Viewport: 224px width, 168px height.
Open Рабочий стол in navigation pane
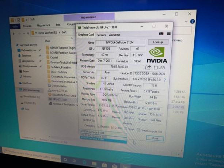(27, 50)
